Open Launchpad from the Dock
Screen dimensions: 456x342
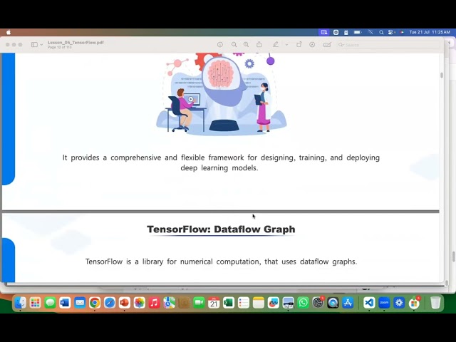35,303
